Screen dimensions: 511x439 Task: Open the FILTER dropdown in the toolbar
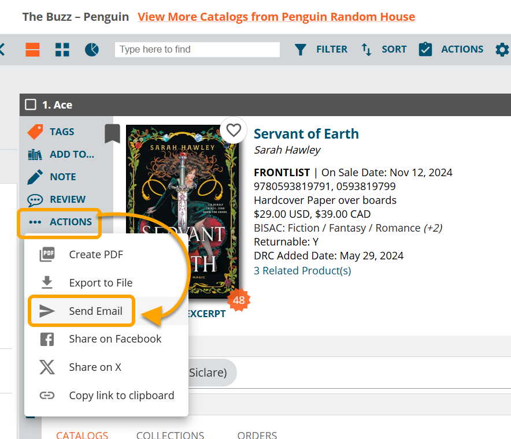[x=321, y=50]
